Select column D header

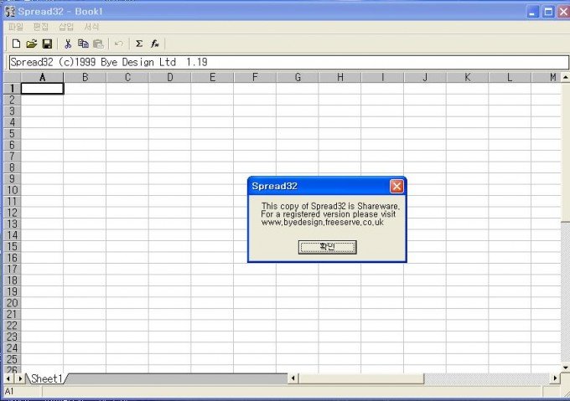click(x=170, y=77)
